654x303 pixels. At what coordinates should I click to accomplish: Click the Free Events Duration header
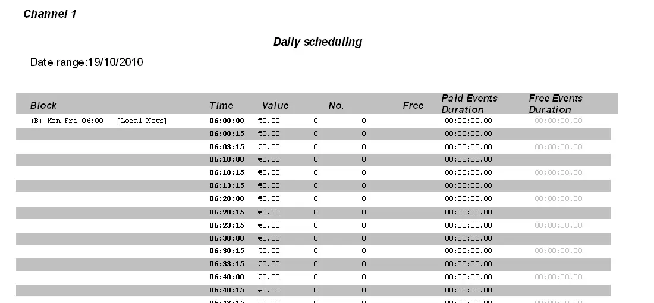pyautogui.click(x=555, y=103)
